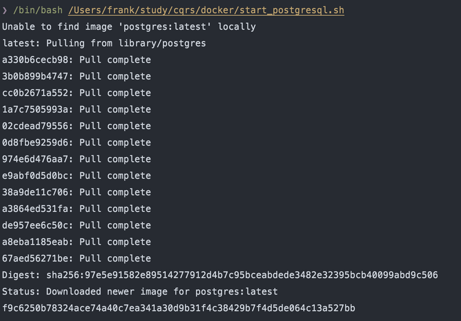Image resolution: width=461 pixels, height=321 pixels.
Task: Select the 'latest: Pulling from library/postgres' line
Action: click(x=104, y=43)
